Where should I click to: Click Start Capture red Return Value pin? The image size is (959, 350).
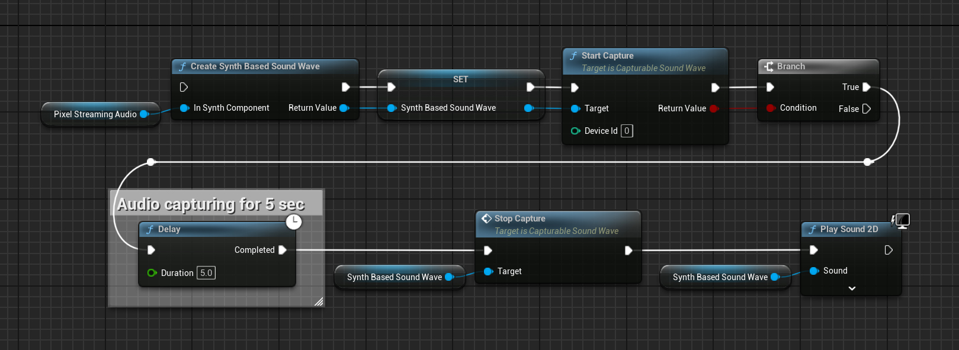714,108
